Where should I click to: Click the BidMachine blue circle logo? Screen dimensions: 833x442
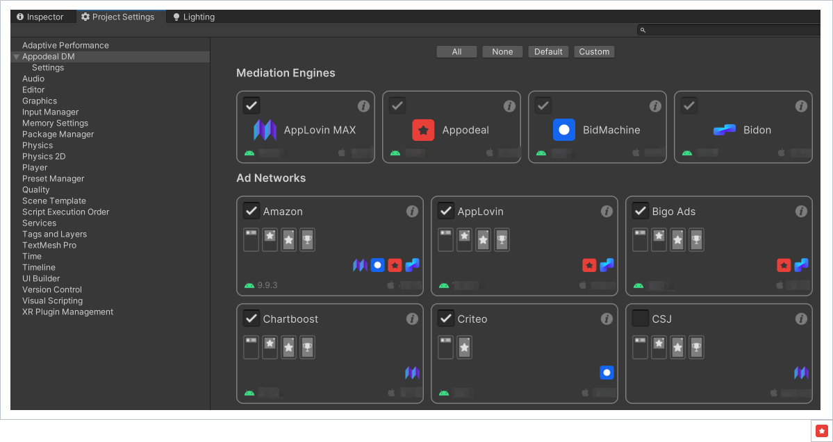tap(564, 130)
